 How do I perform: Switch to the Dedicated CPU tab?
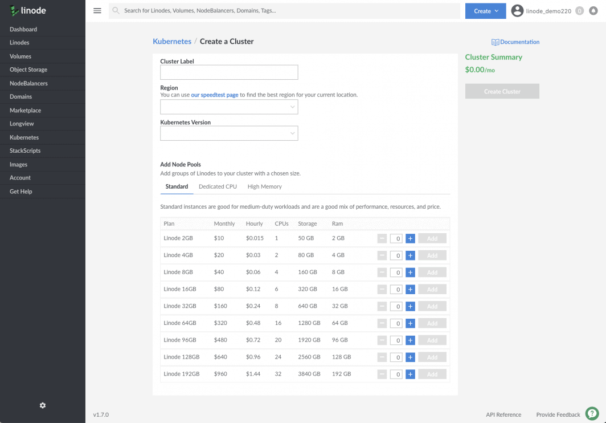[218, 186]
